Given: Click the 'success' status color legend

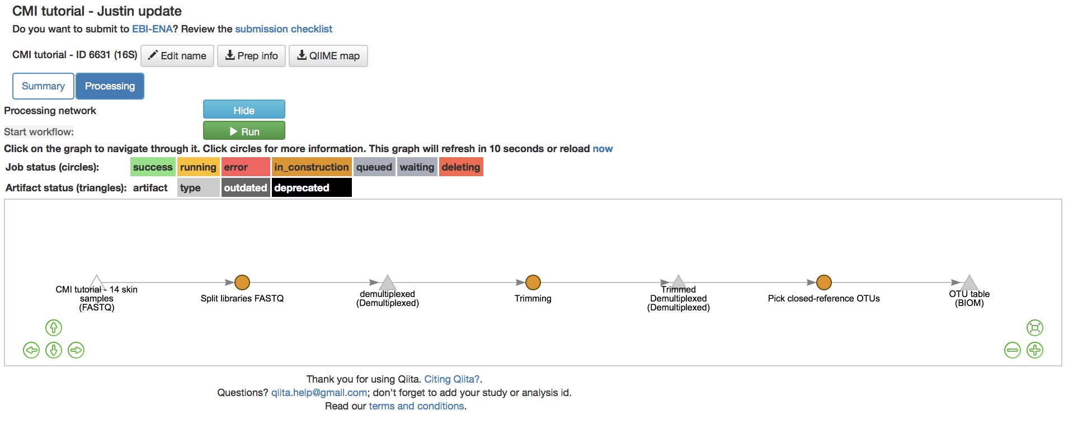Looking at the screenshot, I should 153,167.
